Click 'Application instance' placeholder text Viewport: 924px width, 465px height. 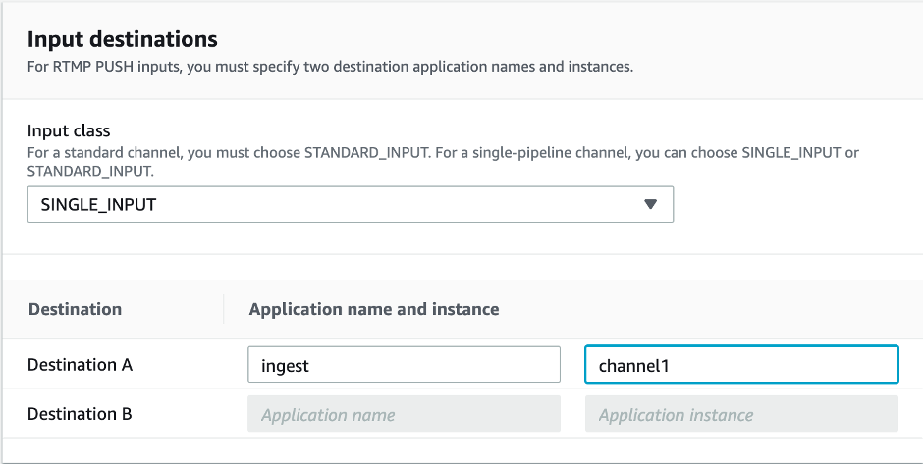point(676,415)
